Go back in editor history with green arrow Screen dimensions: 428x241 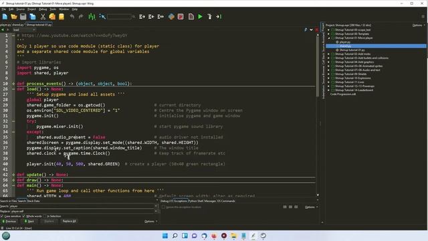3,29
